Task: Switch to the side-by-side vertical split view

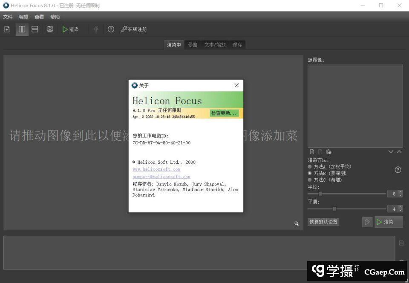Action: (x=22, y=29)
